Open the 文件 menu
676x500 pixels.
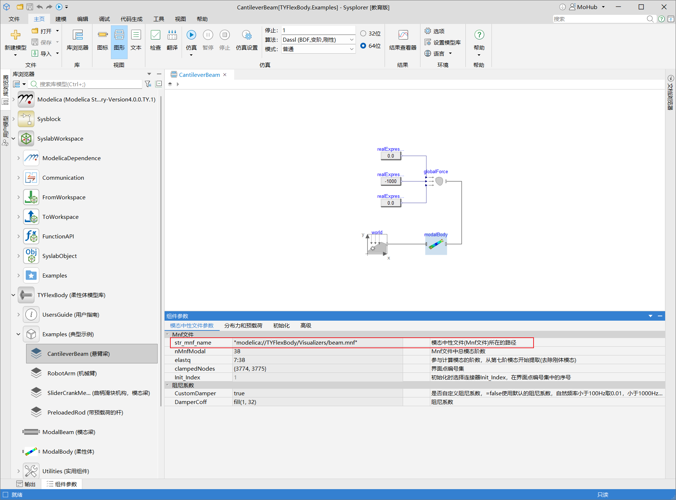(x=14, y=19)
